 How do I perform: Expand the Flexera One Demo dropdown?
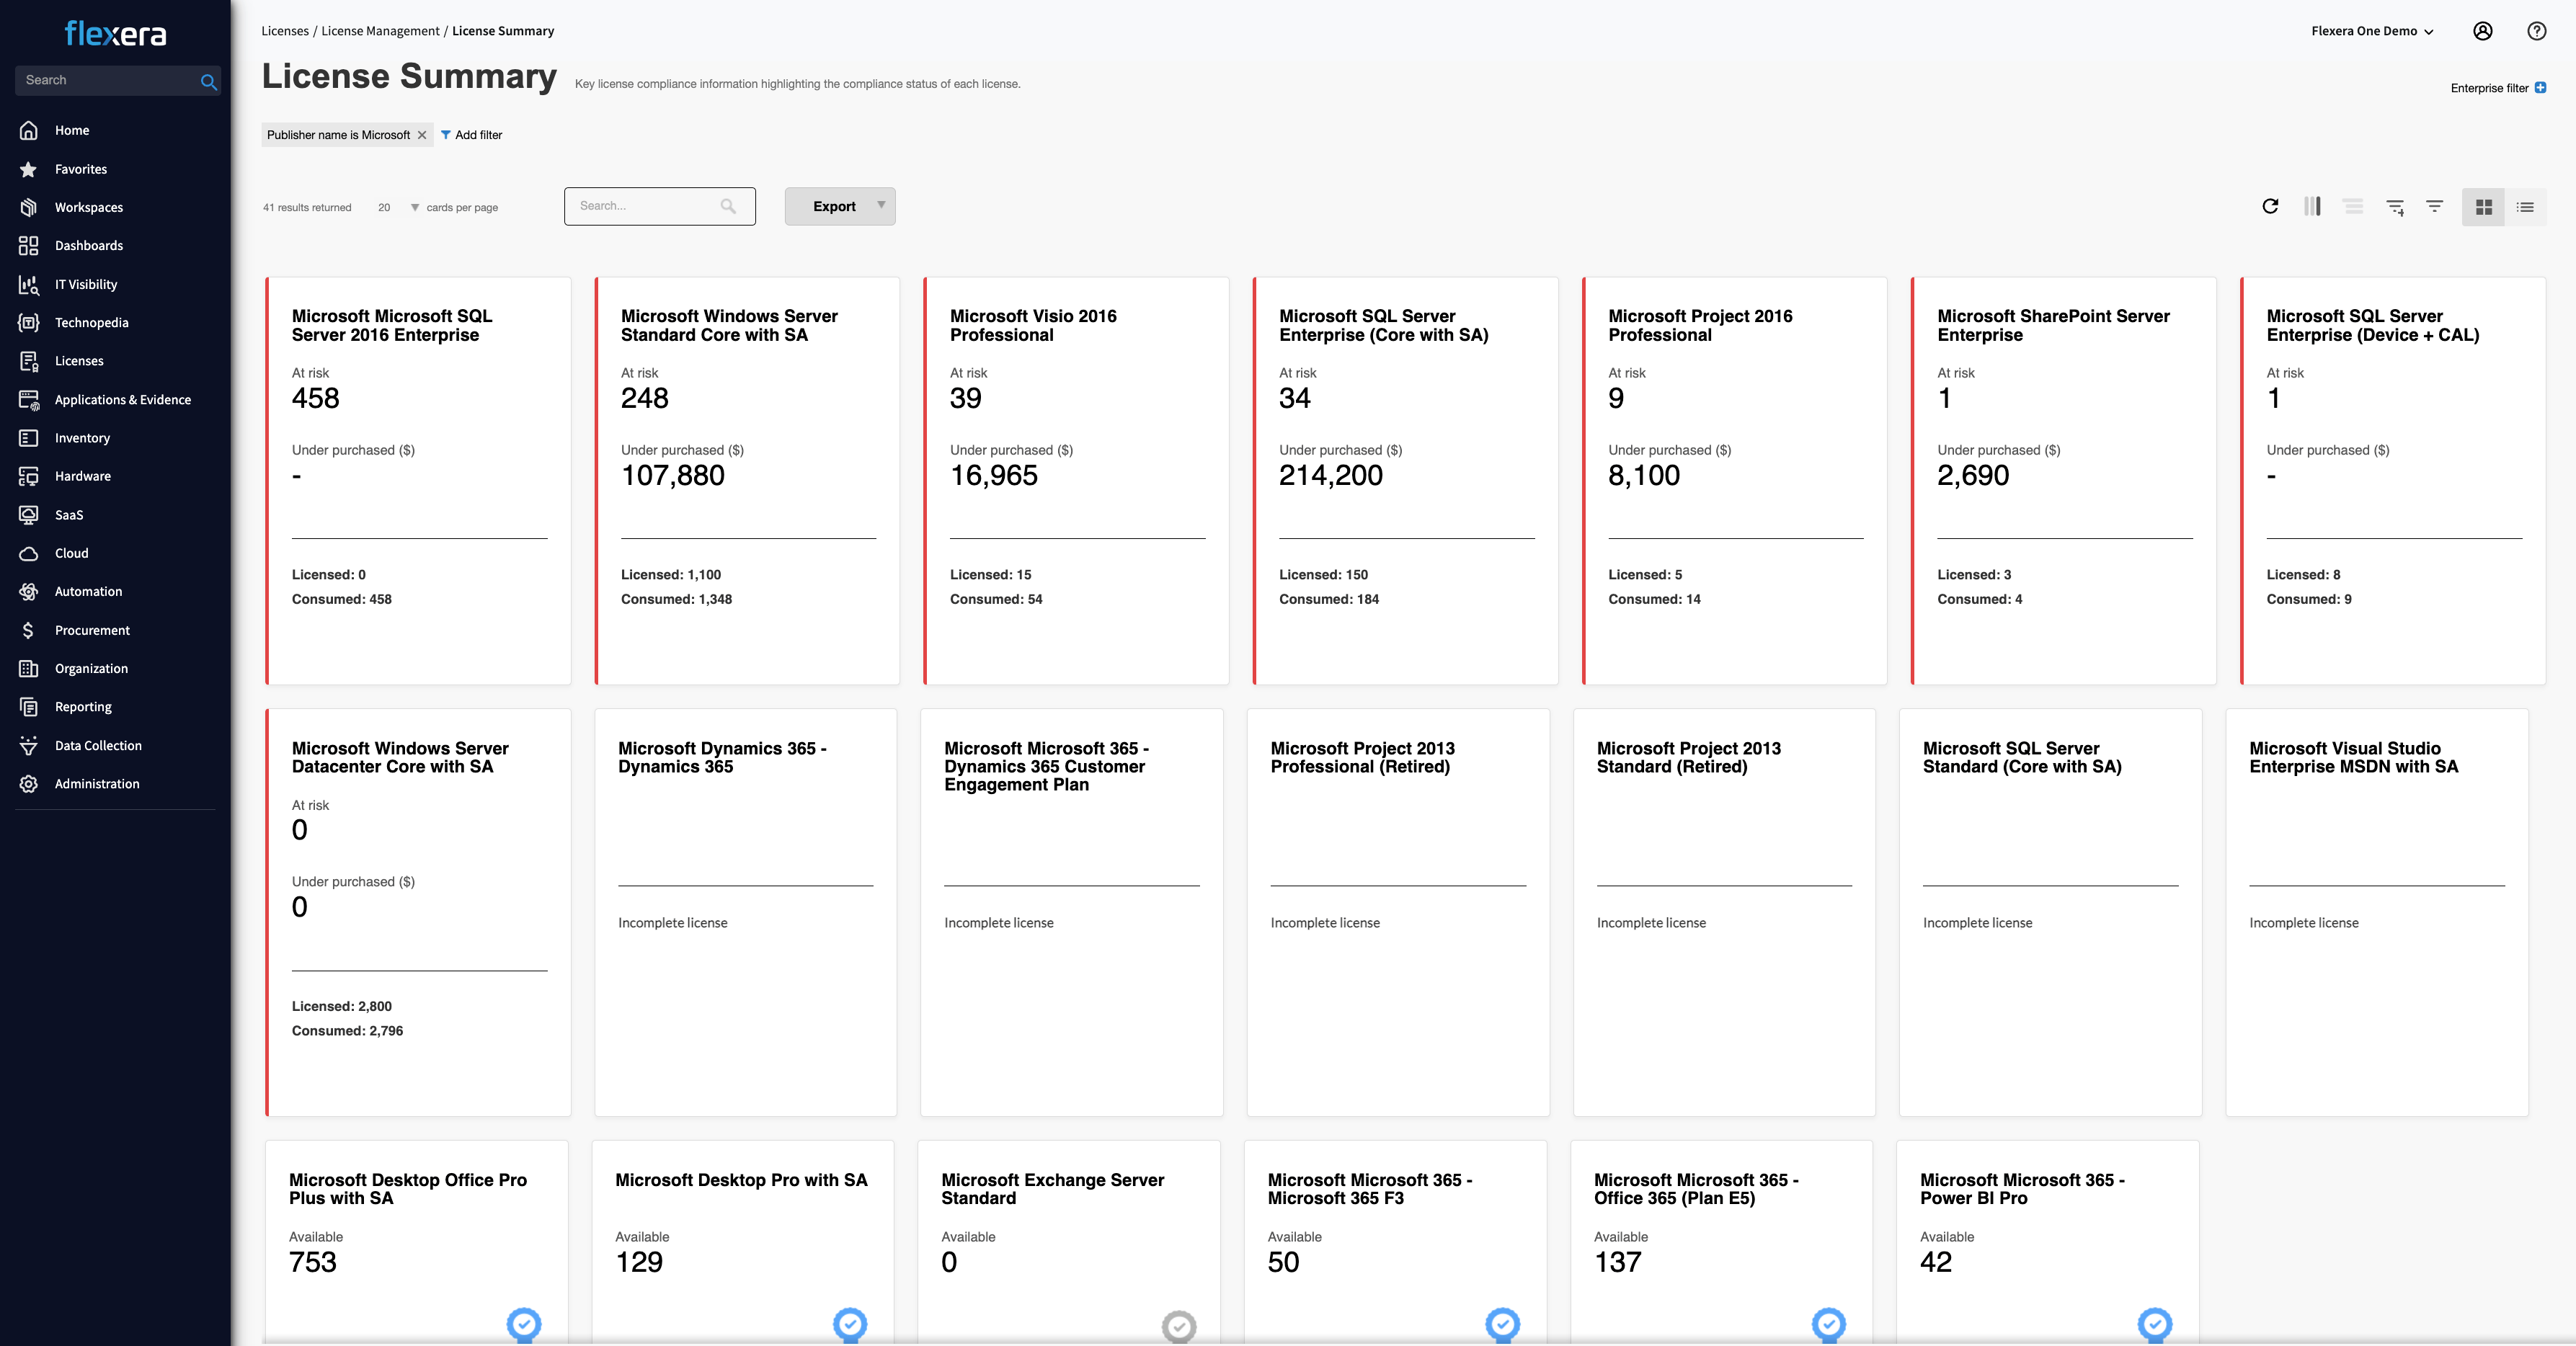(2372, 31)
